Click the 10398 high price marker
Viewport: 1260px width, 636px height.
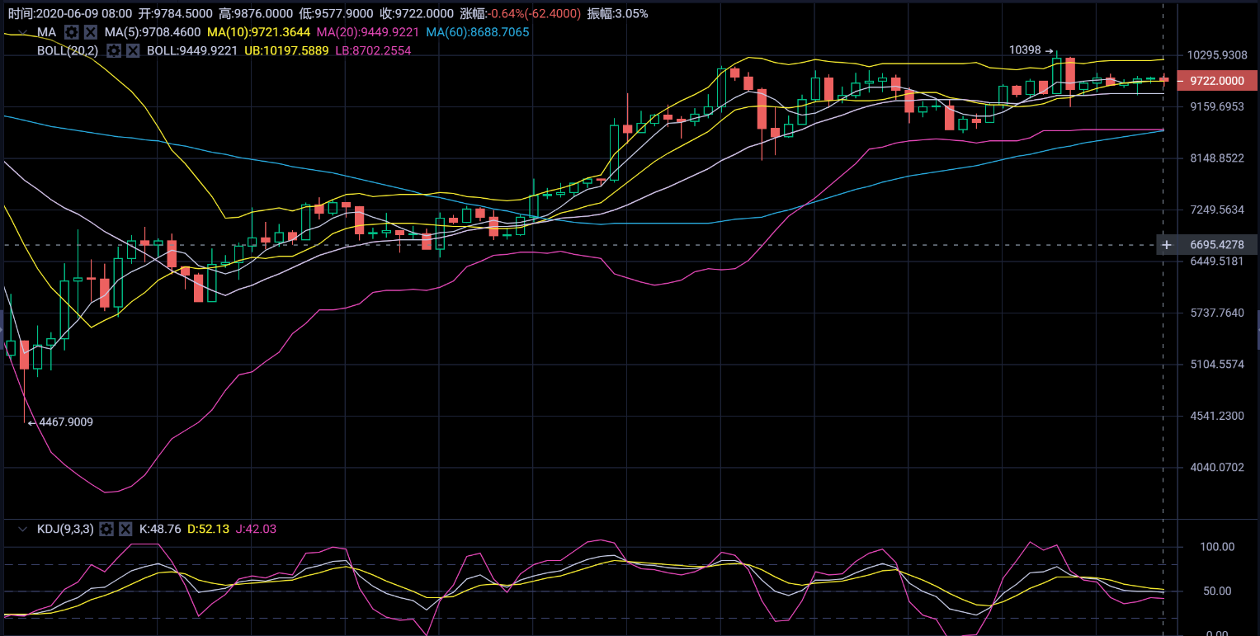click(1026, 50)
